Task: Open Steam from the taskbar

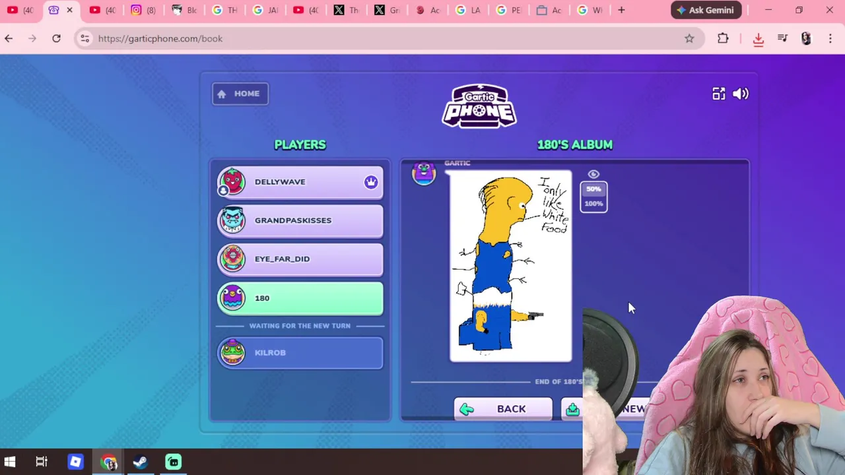Action: 140,462
